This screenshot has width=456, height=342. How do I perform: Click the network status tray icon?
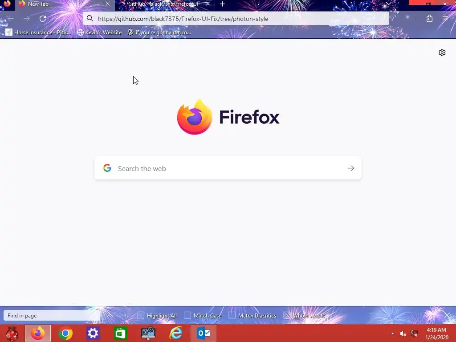[414, 334]
